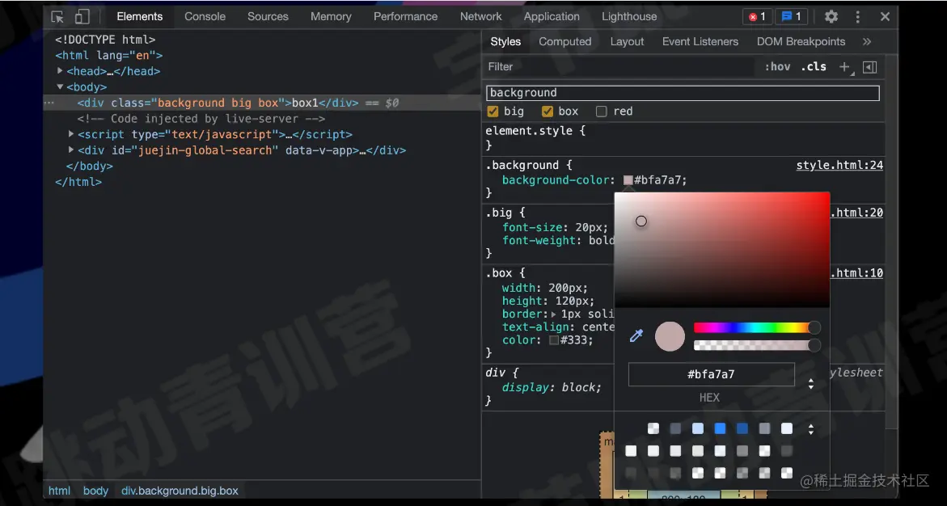Expand the script element node
This screenshot has width=947, height=506.
coord(71,134)
